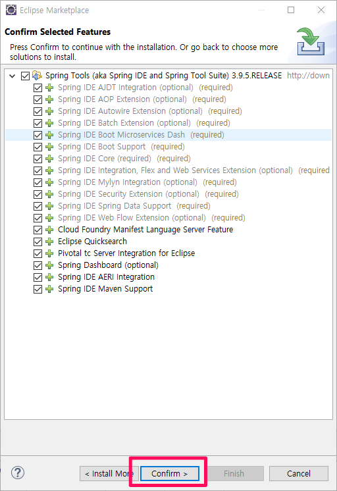Click the Install More button
337x491 pixels.
pos(109,473)
